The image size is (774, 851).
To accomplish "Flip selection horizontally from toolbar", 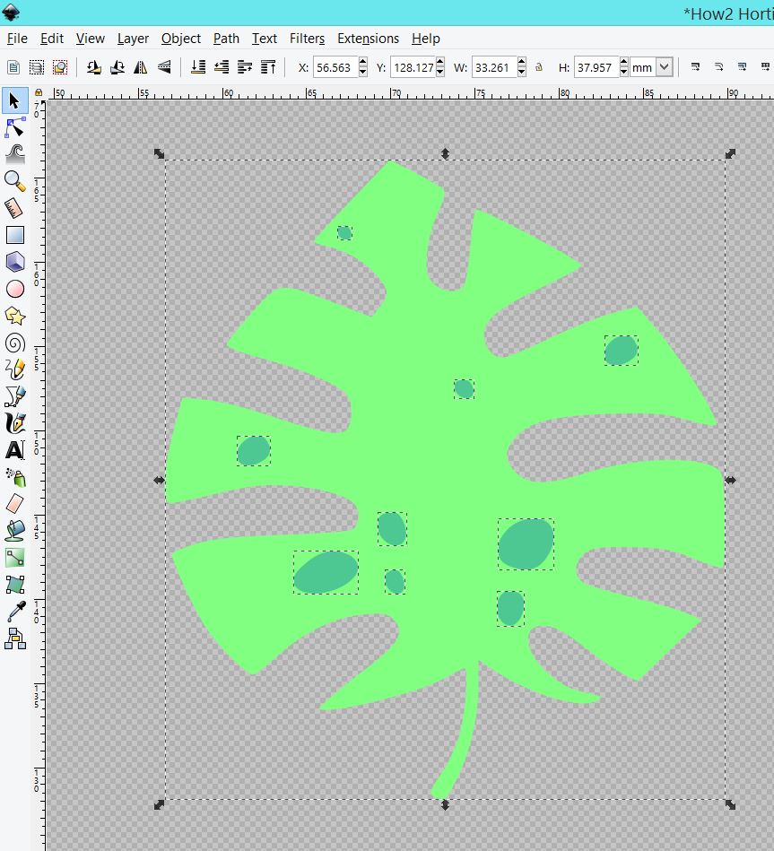I will click(141, 67).
